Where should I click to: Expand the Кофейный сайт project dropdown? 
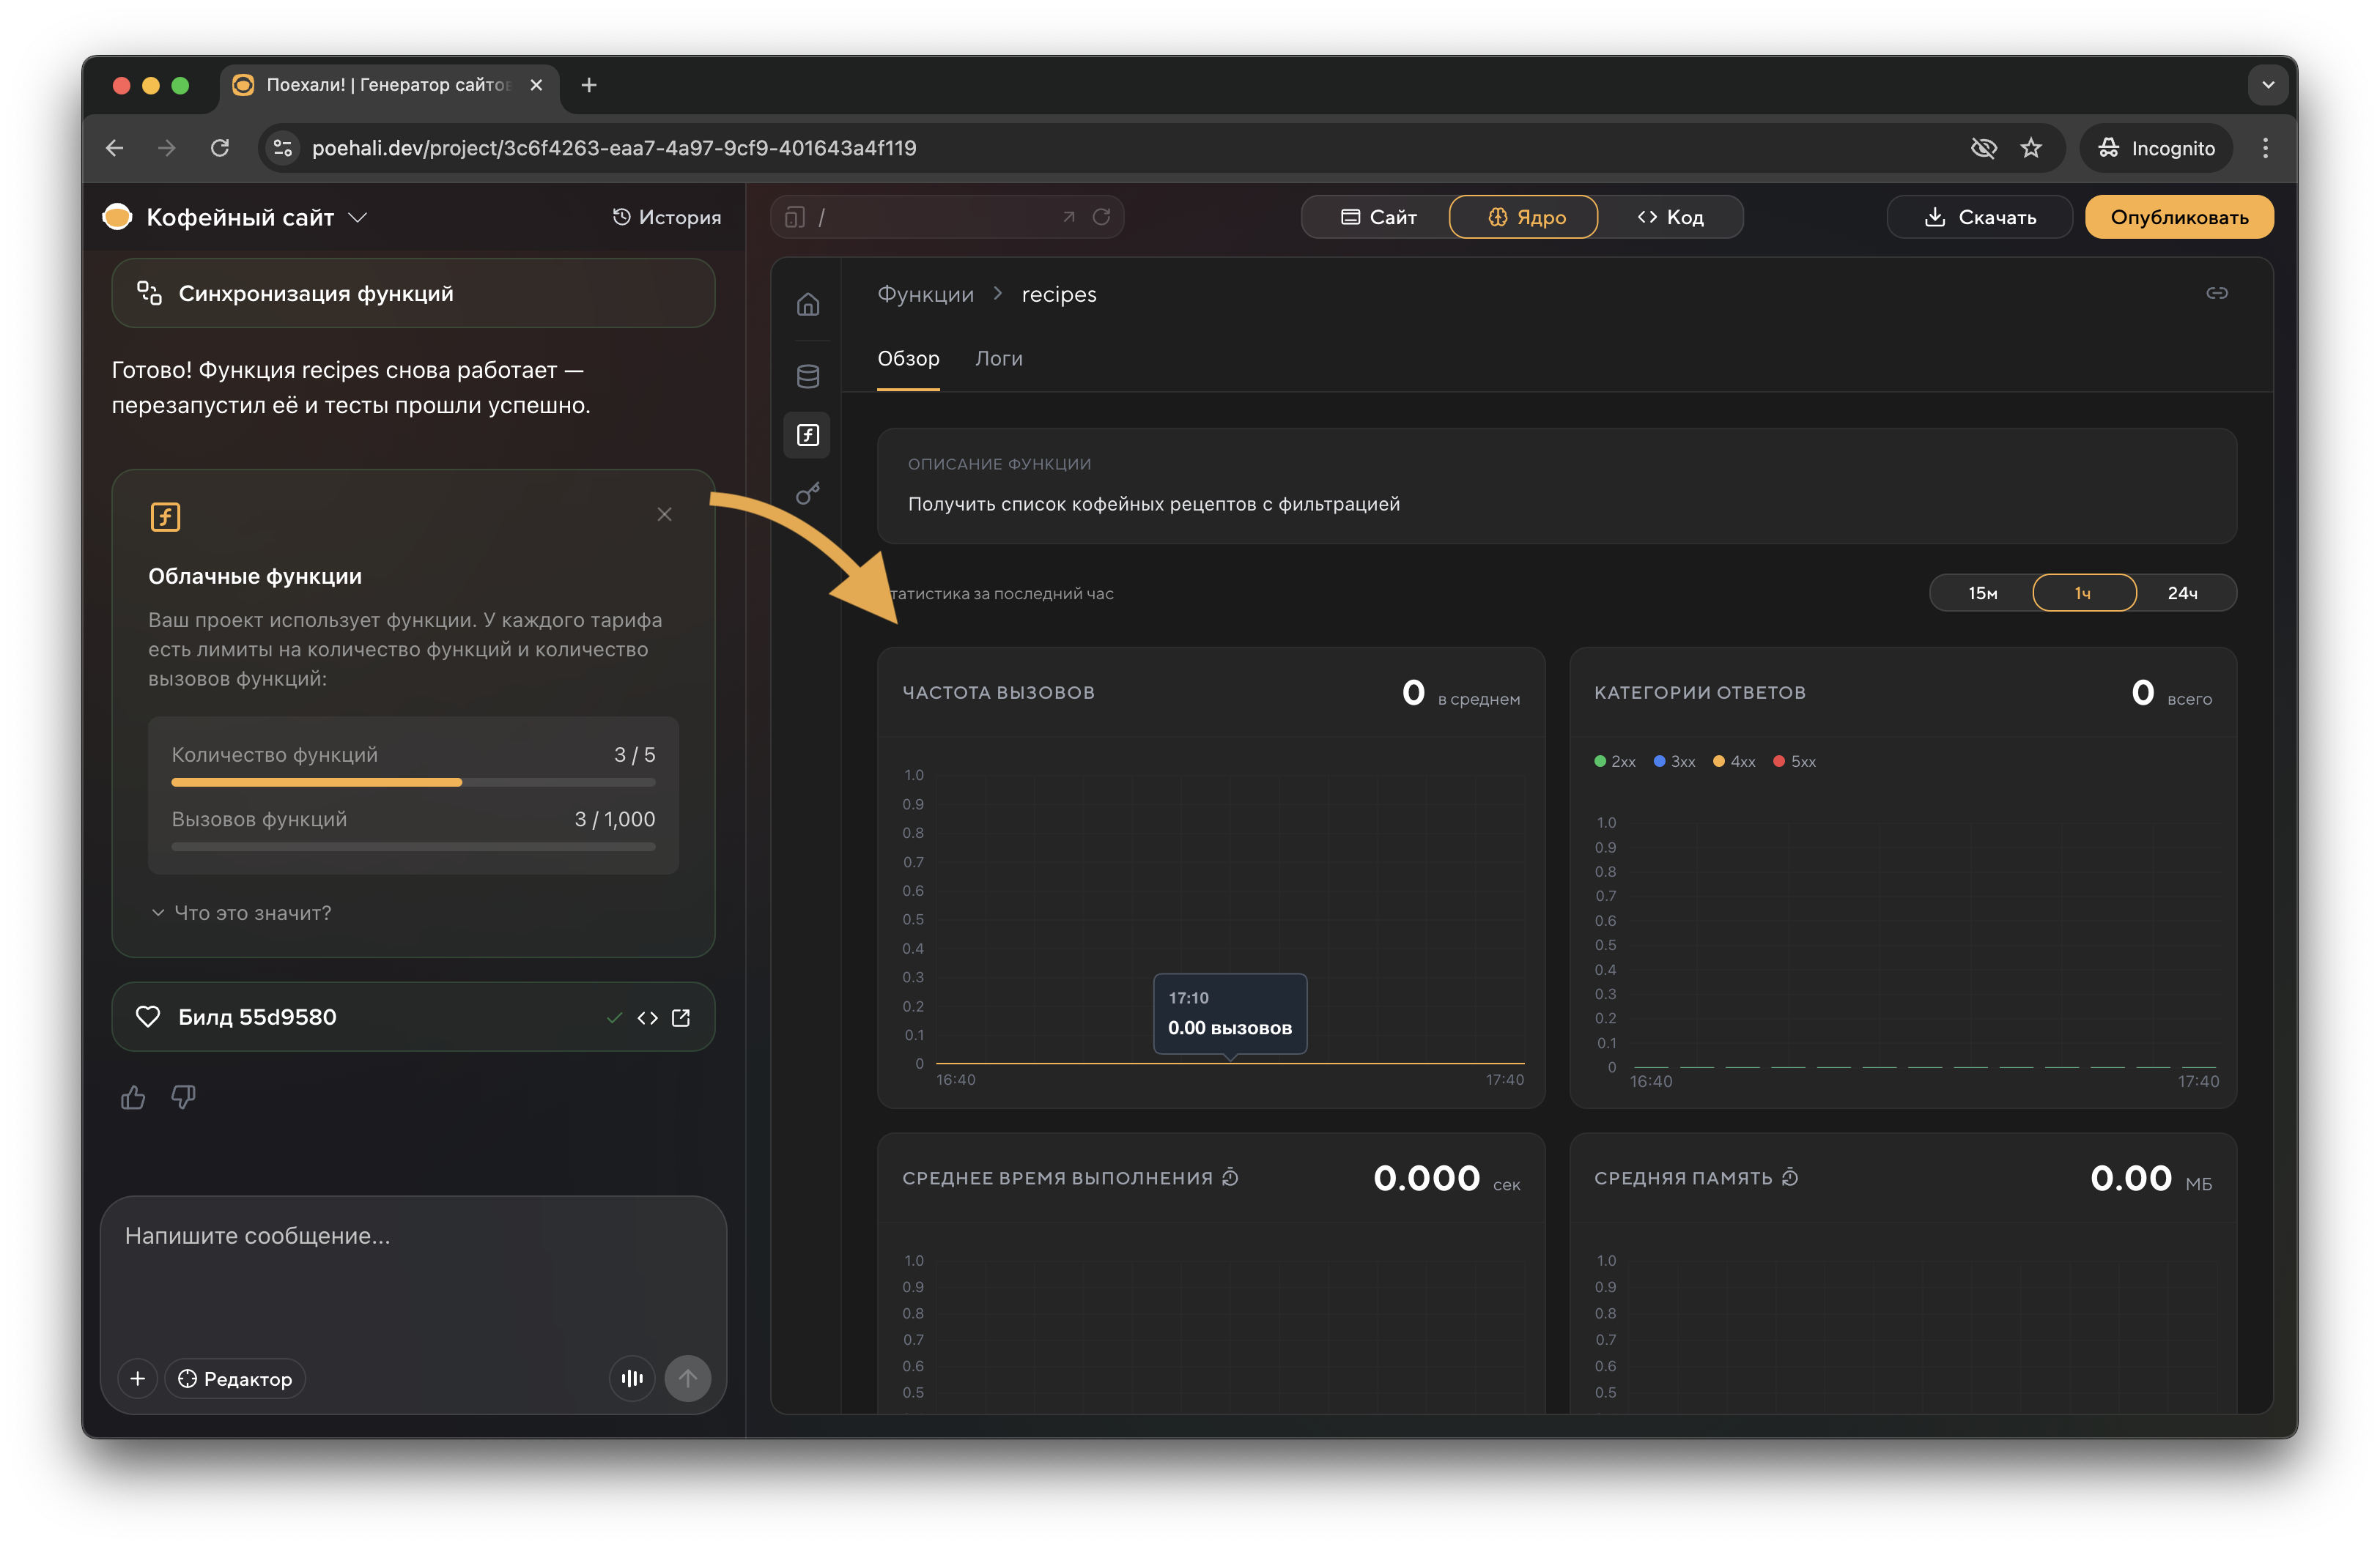[x=358, y=217]
